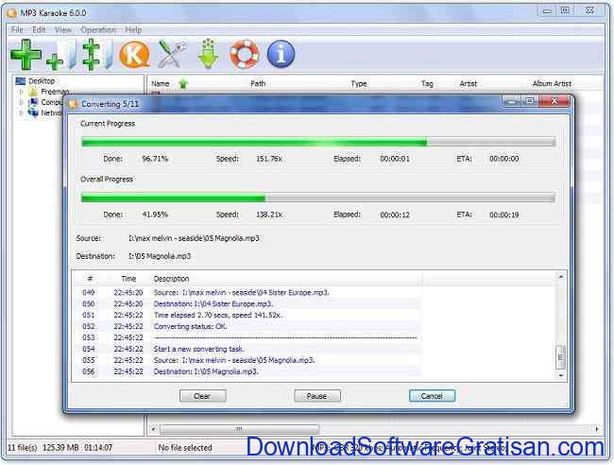Click the Source path I:\max melvin - seaside\05 Magnolia.mp3

point(194,238)
